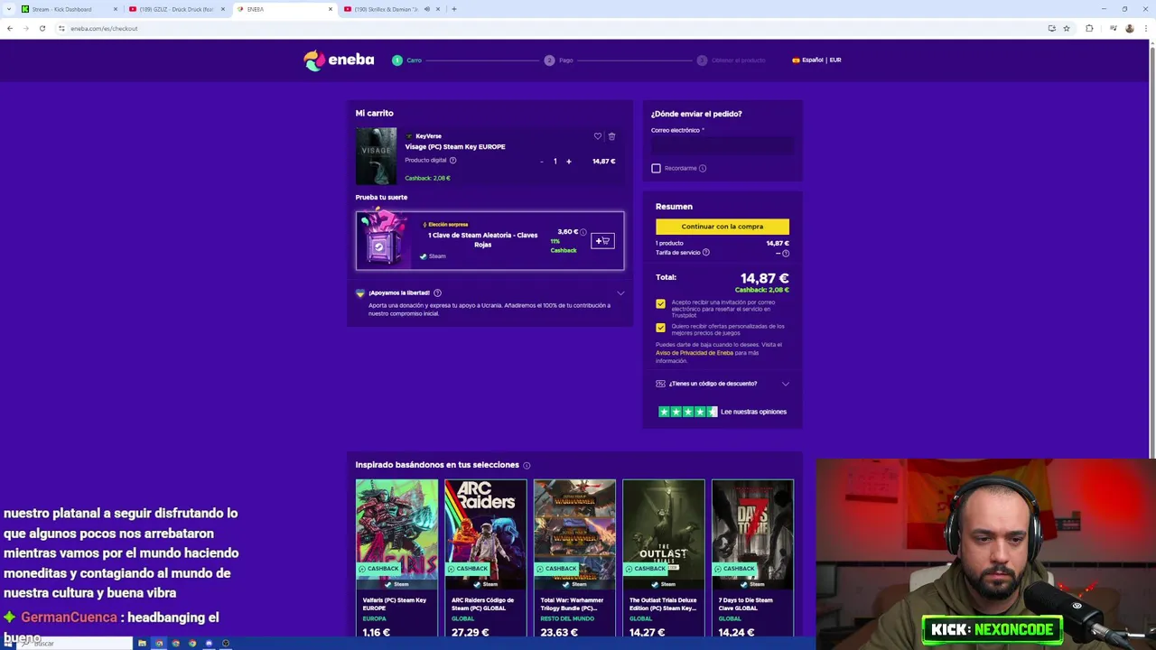Open info icon beside 3,60 € price
Screen dimensions: 1156x650
583,232
